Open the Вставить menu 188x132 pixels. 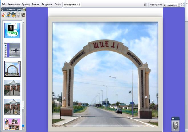36,5
